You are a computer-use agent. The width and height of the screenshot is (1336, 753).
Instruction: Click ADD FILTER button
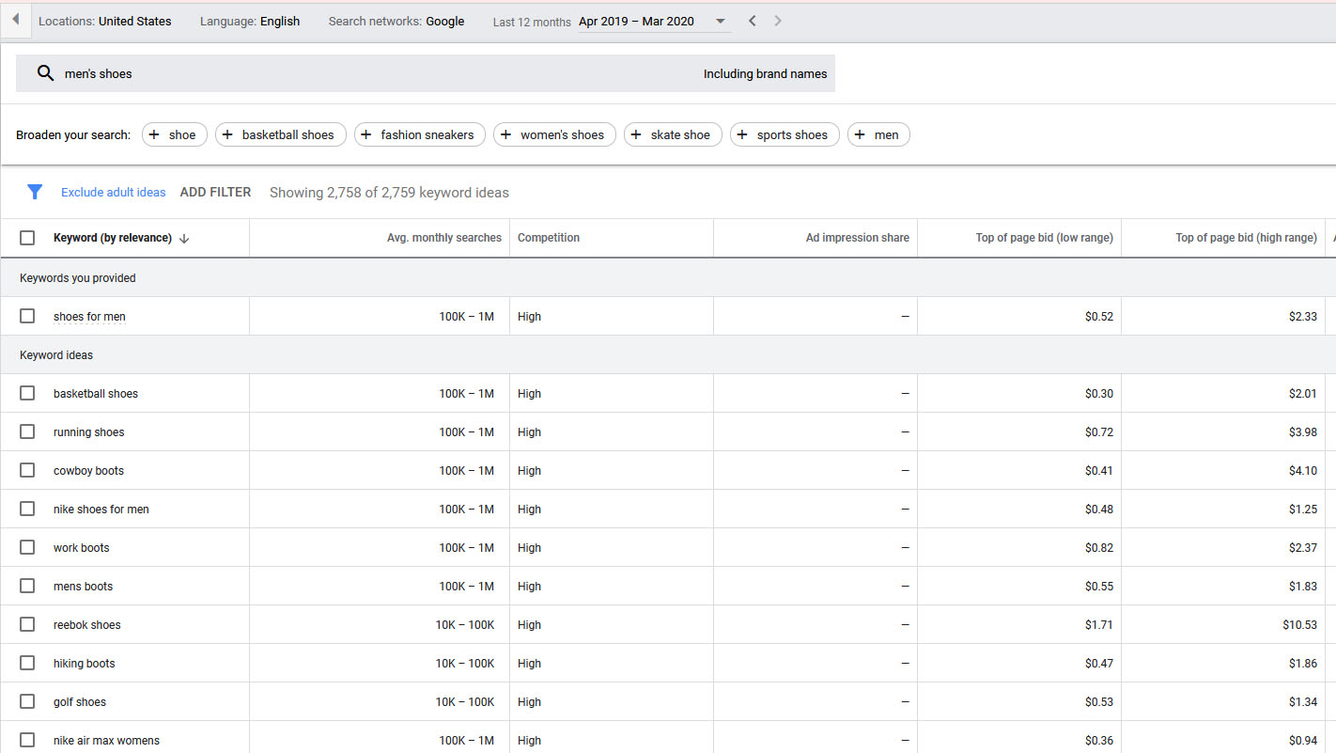[x=215, y=192]
